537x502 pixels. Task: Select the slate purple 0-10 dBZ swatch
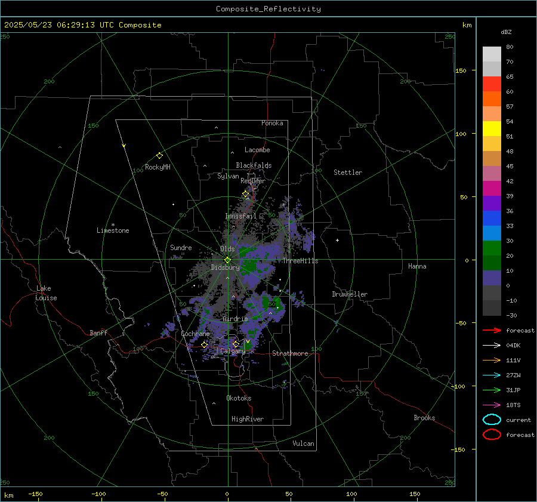pos(492,278)
